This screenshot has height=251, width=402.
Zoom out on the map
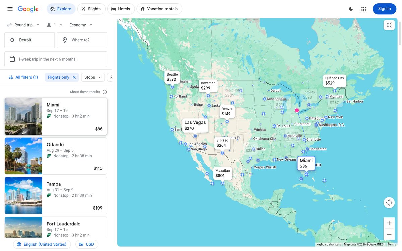point(389,234)
